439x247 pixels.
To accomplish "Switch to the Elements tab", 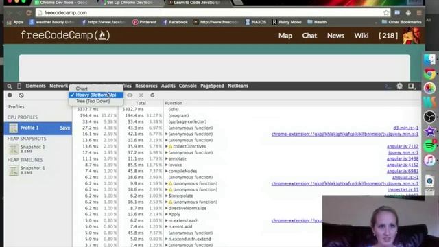I will pos(36,86).
